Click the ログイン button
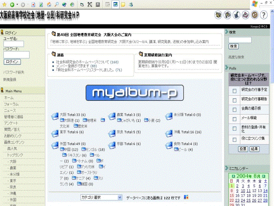Image resolution: width=274 pixels, height=206 pixels. pyautogui.click(x=12, y=62)
